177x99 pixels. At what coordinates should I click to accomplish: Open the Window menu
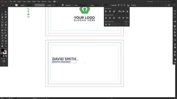[44, 2]
